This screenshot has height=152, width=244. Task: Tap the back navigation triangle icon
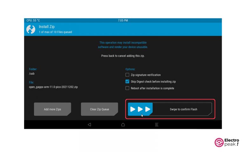(89, 124)
